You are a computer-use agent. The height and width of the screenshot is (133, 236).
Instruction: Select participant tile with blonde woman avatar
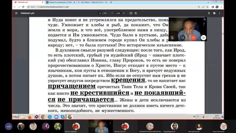point(150,126)
